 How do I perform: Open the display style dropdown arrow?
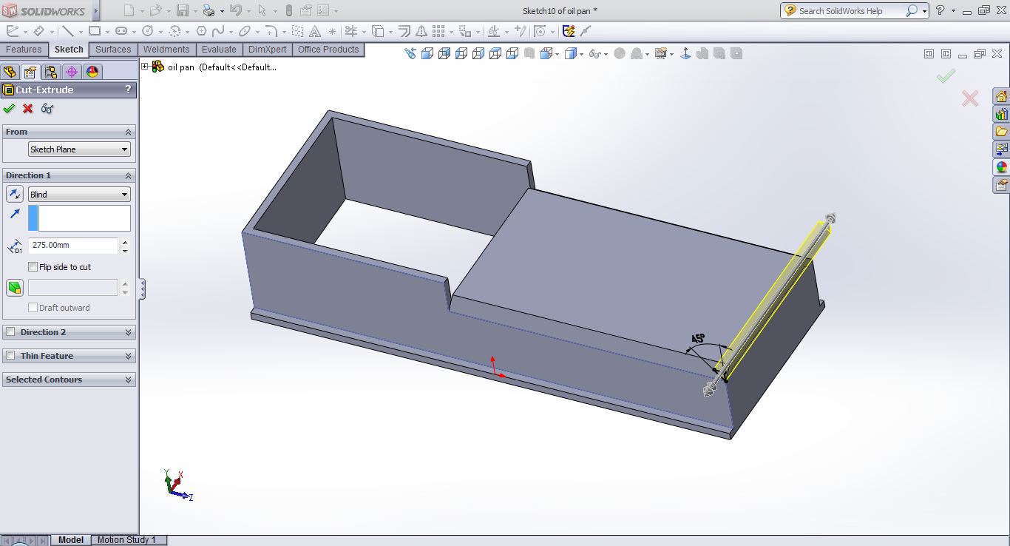[582, 54]
